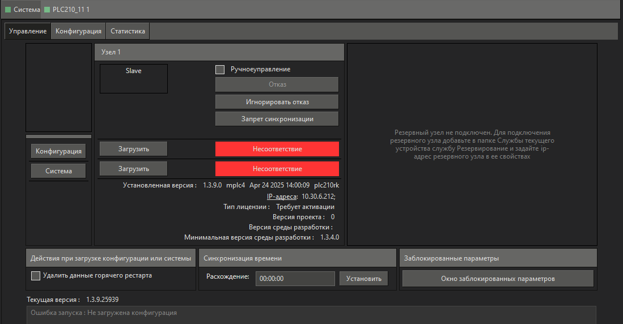Click the Конфигурация button in left panel
This screenshot has width=623, height=324.
[x=58, y=151]
